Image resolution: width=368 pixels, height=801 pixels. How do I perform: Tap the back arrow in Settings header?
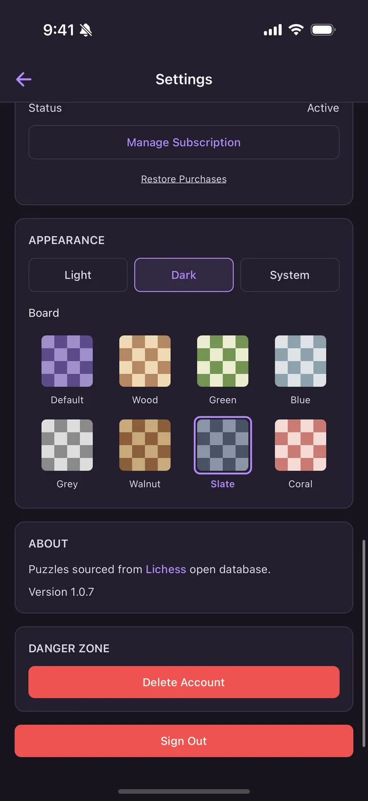coord(24,79)
